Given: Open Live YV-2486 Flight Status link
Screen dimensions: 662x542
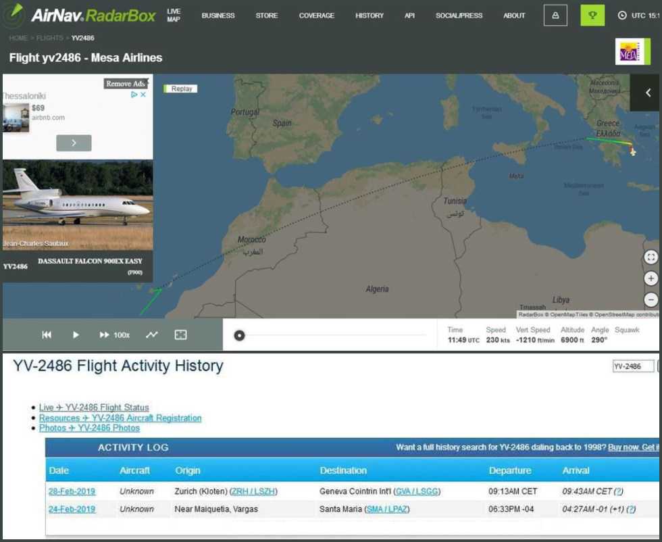Looking at the screenshot, I should tap(94, 408).
